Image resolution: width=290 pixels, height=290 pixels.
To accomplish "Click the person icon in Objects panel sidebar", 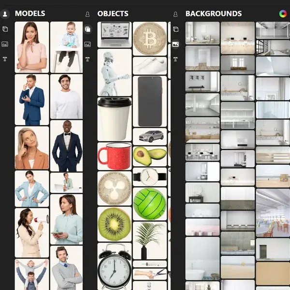I will pyautogui.click(x=87, y=14).
